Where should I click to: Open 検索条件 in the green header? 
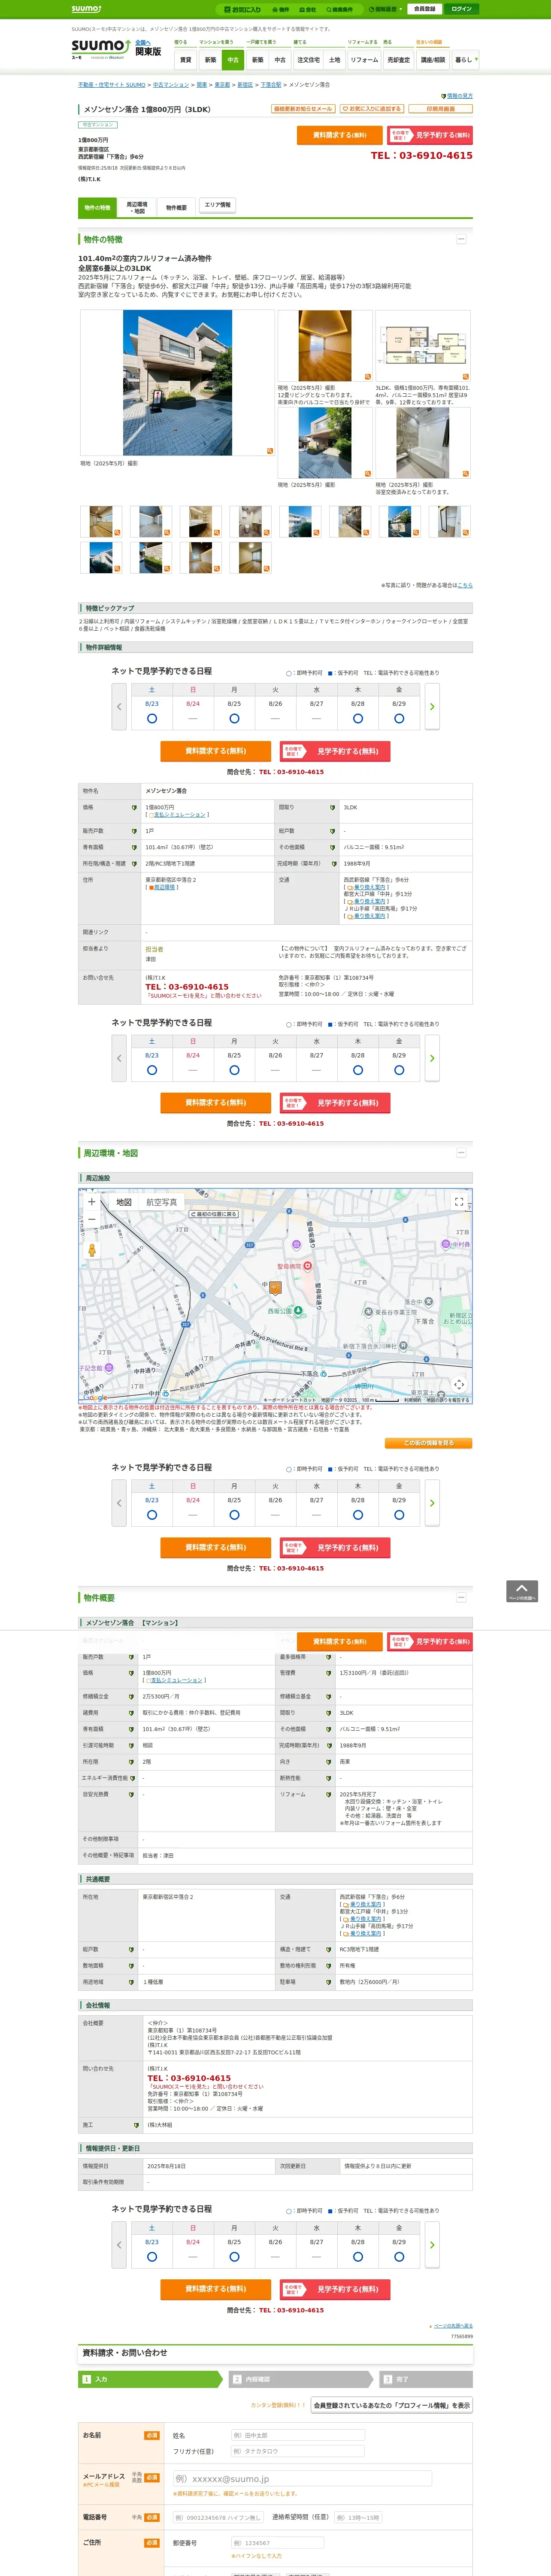coord(340,9)
